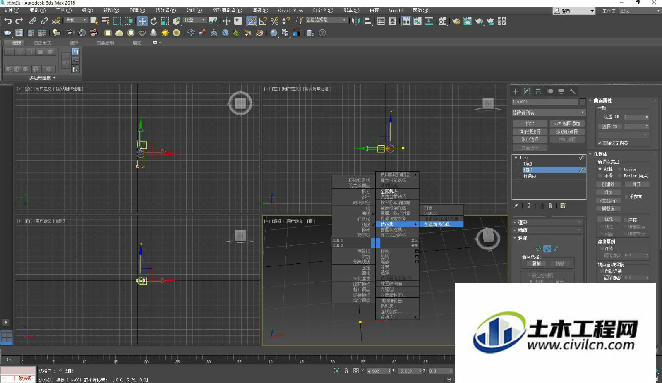Open the Curve Editor icon
The height and width of the screenshot is (383, 662).
click(x=417, y=21)
